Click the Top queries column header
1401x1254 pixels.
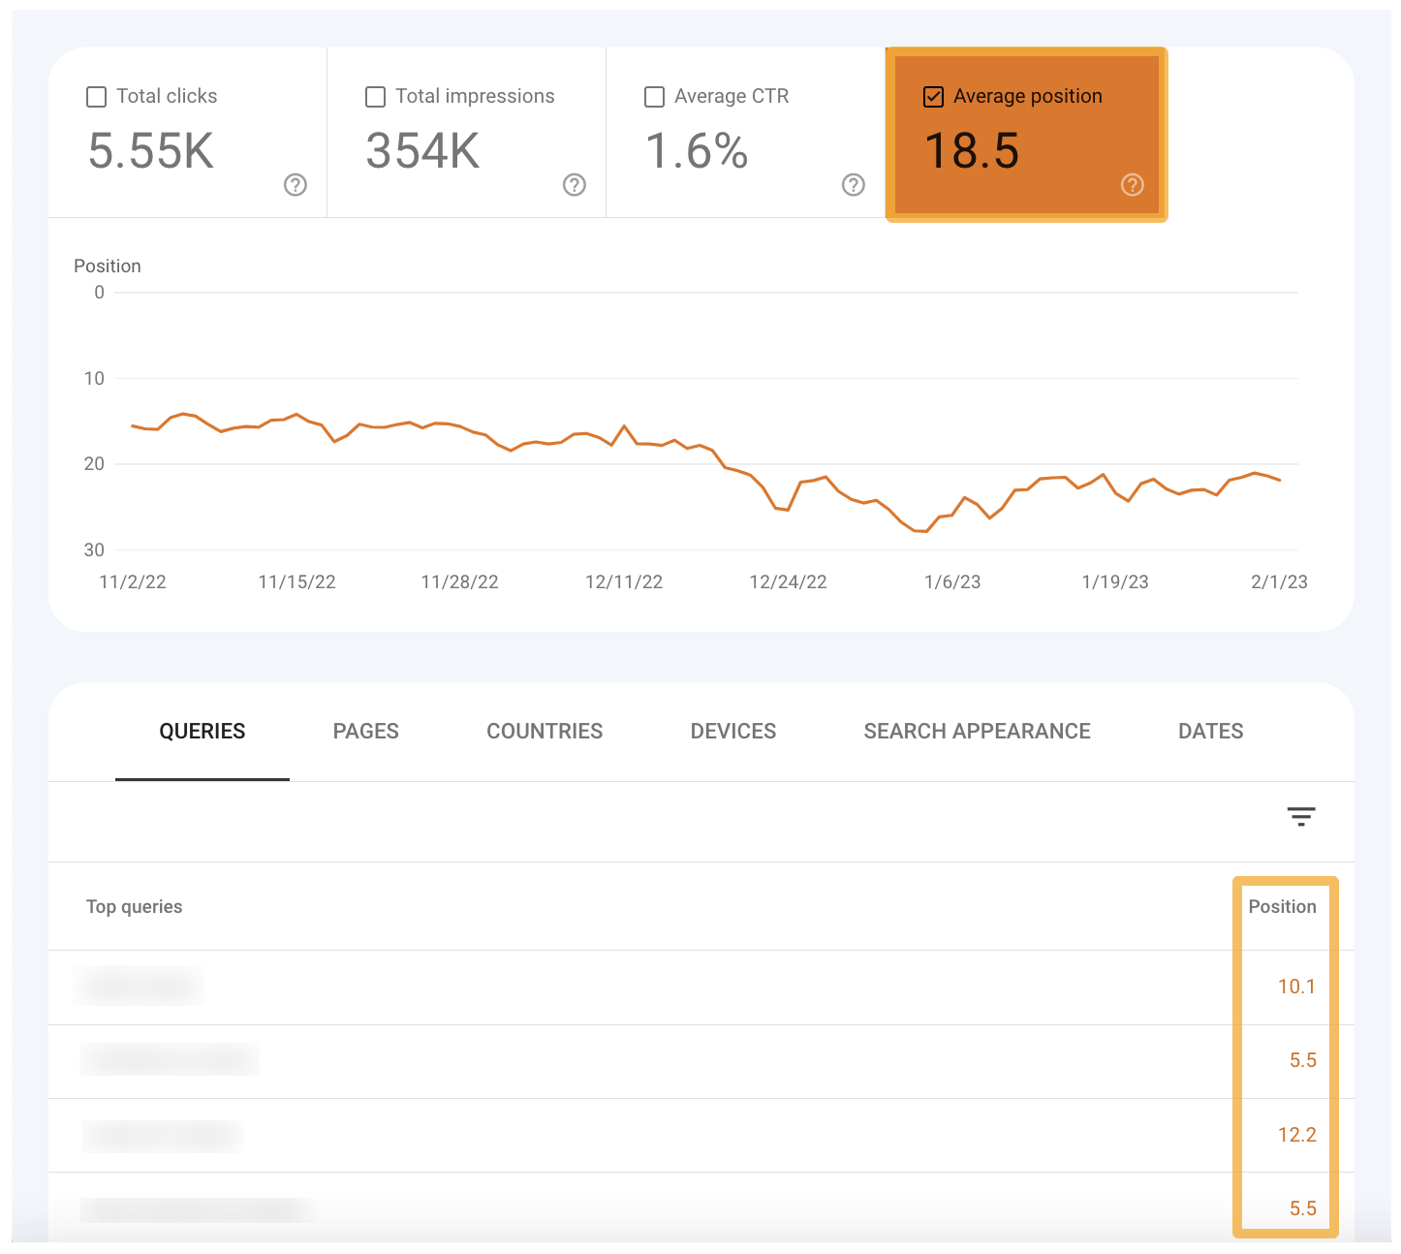click(134, 906)
